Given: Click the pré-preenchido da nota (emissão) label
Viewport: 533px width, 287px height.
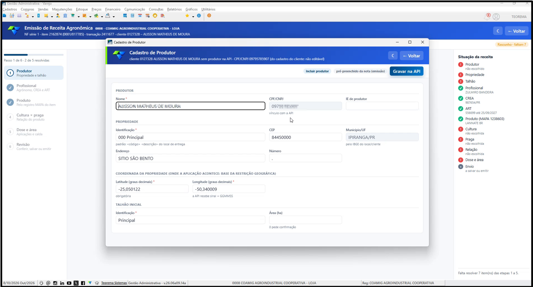Looking at the screenshot, I should coord(360,71).
